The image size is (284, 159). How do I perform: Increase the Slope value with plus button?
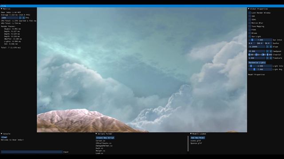[x=271, y=47]
